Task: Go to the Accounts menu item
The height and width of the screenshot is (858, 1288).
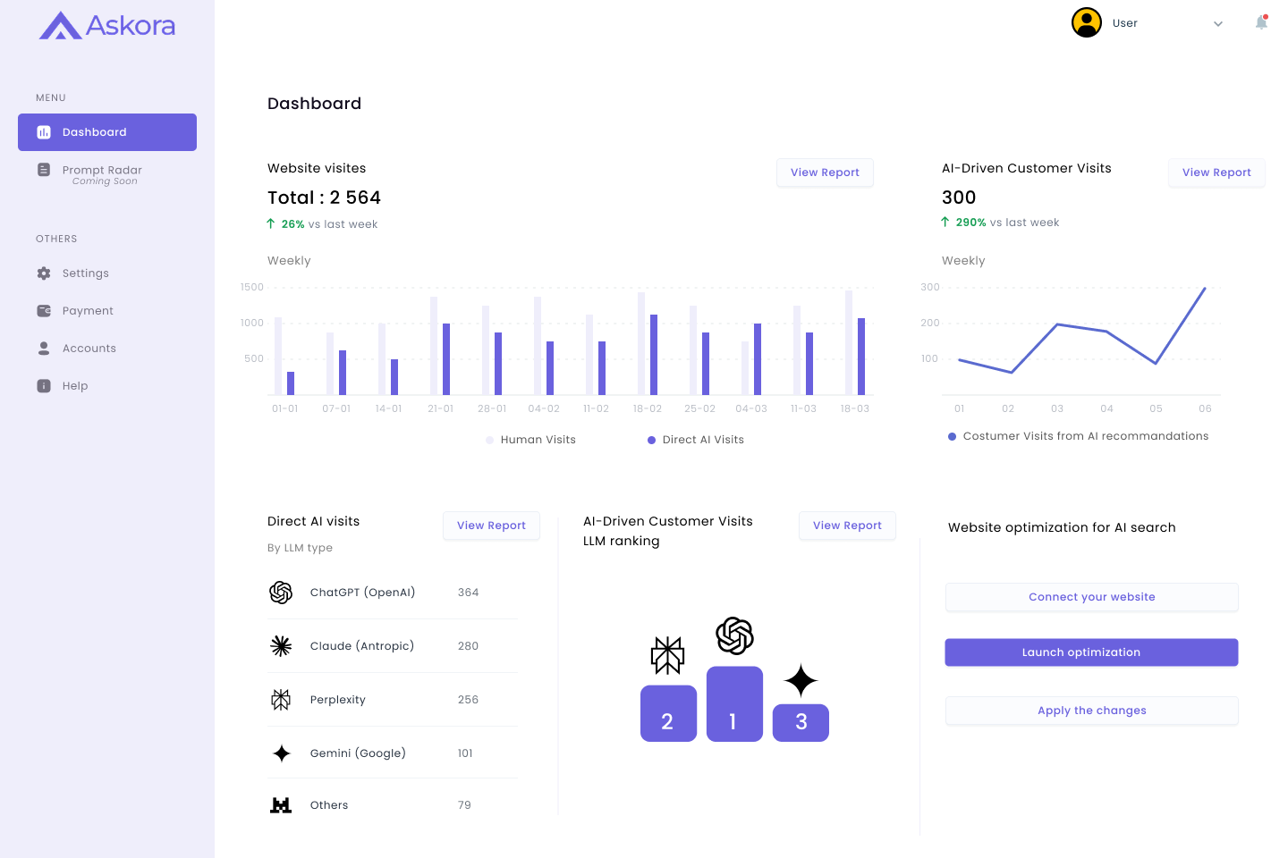Action: coord(89,349)
